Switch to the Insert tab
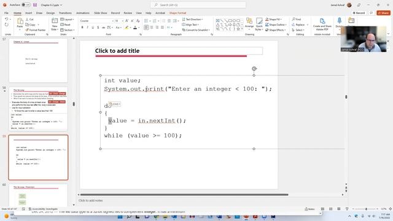 (29, 13)
